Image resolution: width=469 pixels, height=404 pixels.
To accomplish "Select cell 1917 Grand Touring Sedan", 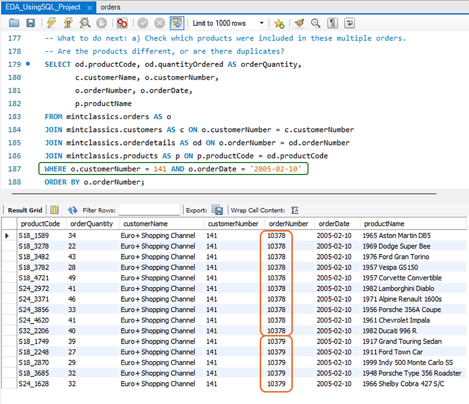I will click(x=413, y=342).
